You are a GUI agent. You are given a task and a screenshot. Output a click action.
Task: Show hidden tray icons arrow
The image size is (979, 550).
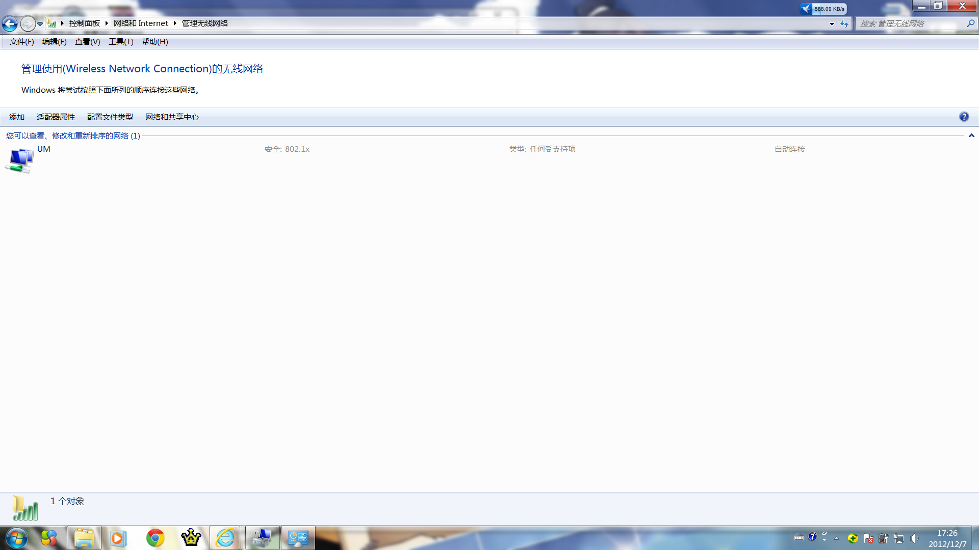click(836, 538)
